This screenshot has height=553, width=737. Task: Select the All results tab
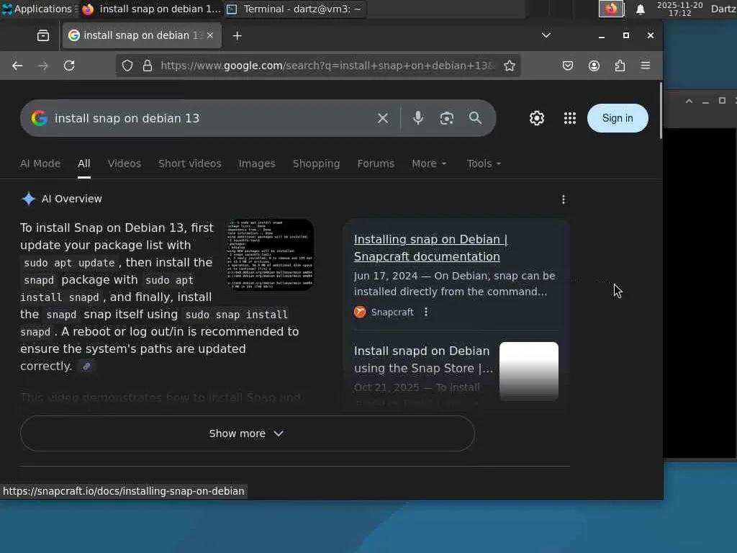point(84,163)
